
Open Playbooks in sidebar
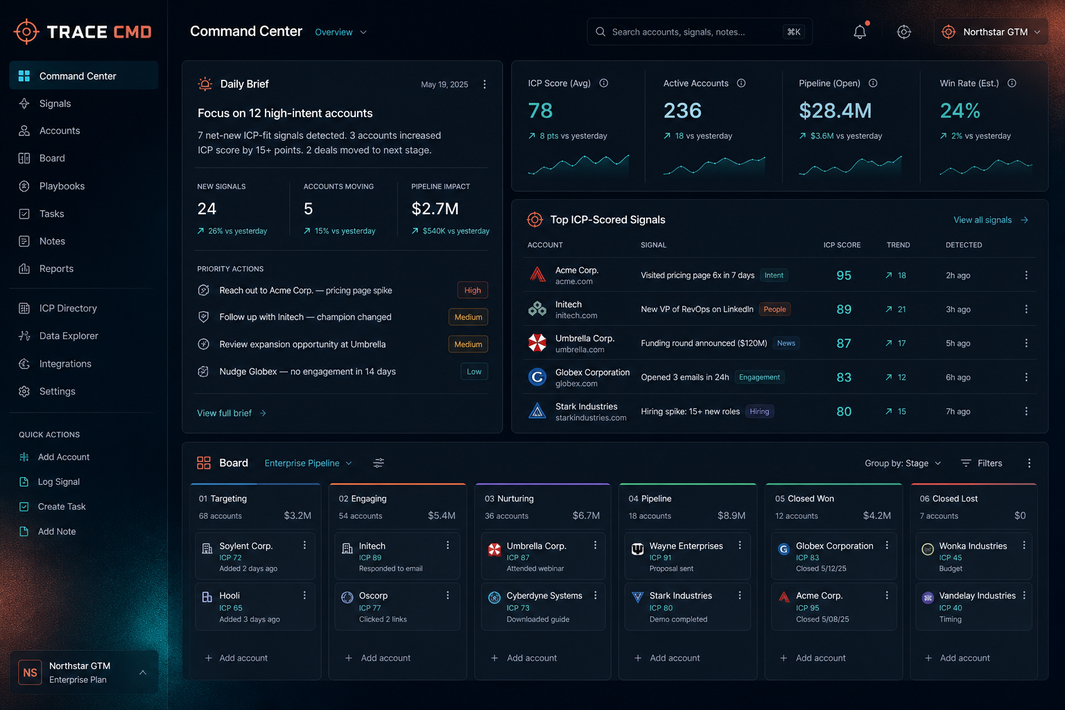84,186
